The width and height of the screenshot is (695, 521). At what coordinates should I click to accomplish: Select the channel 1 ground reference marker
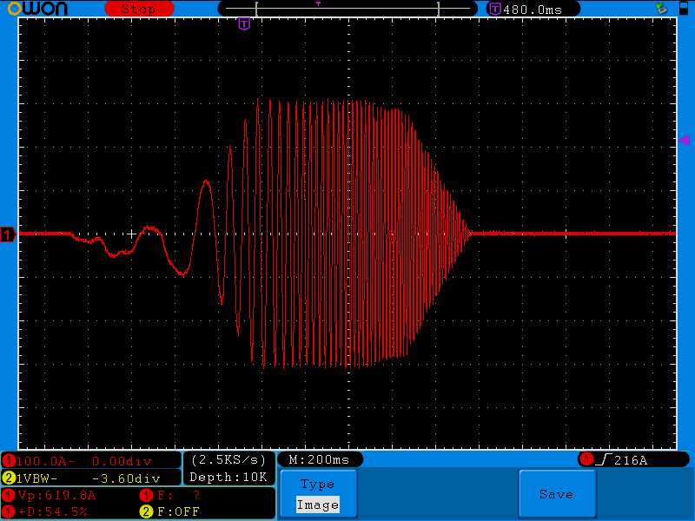coord(8,234)
